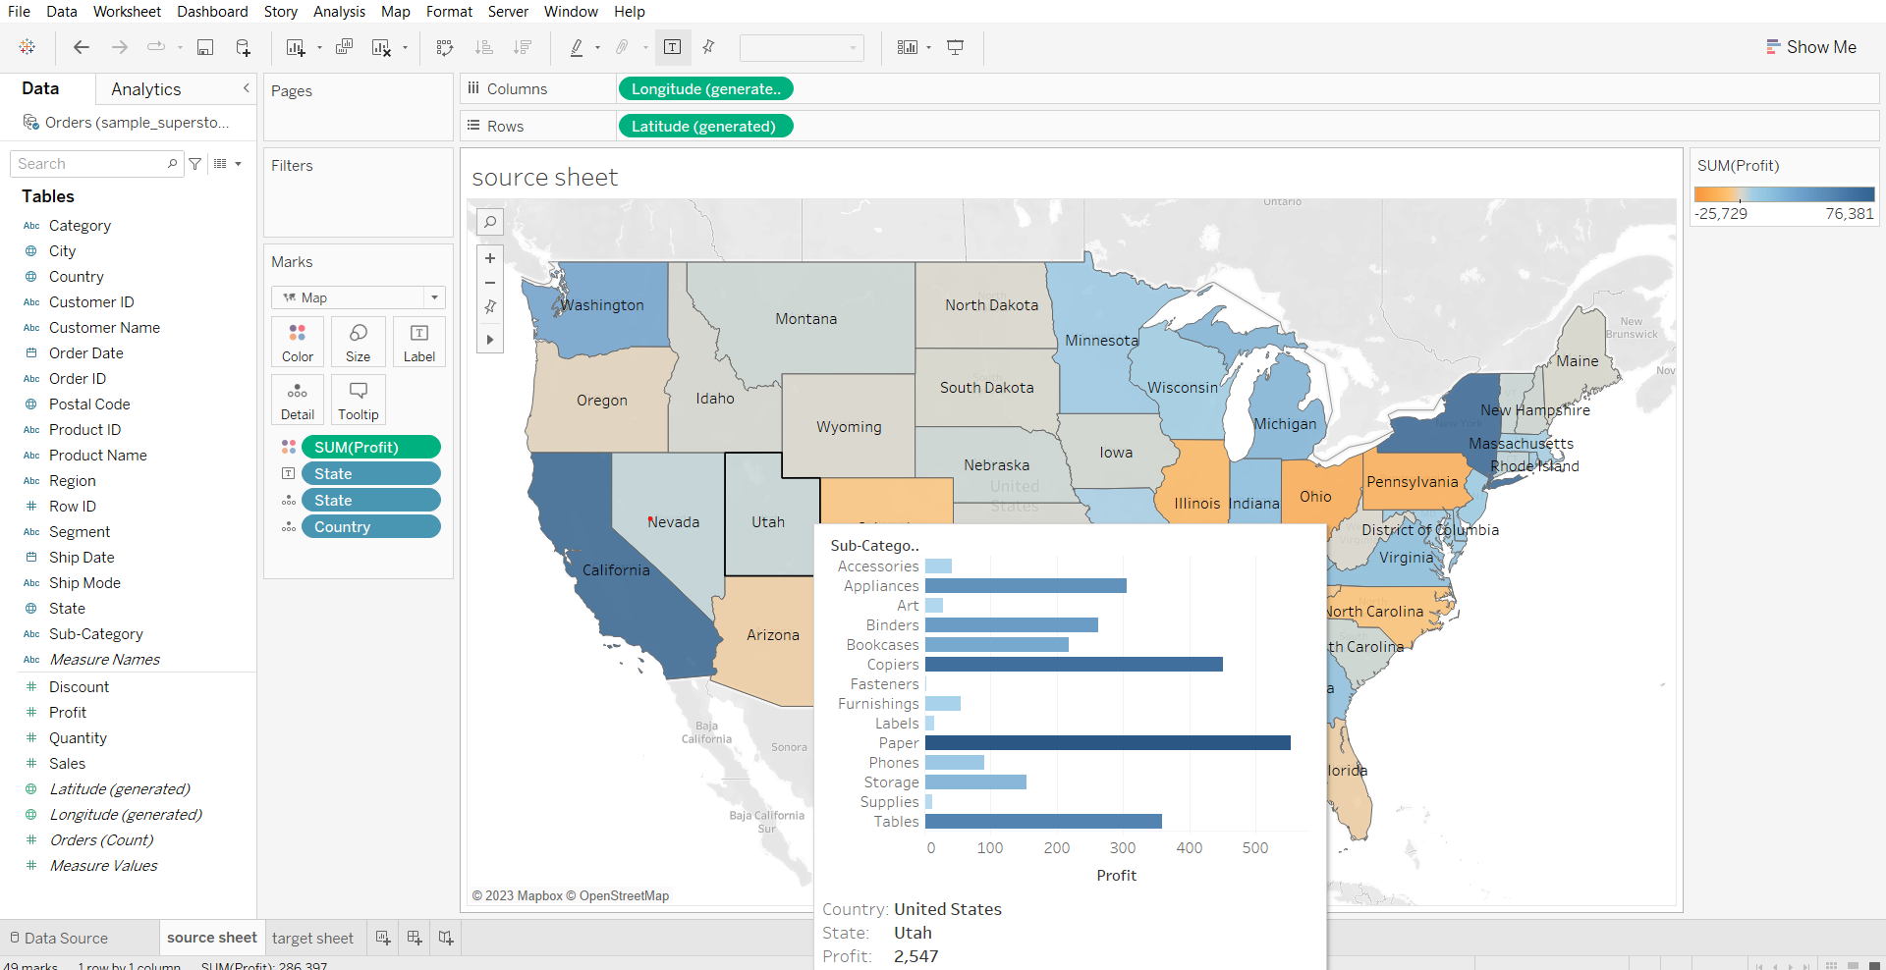Click the Swap Rows and Columns icon
Image resolution: width=1886 pixels, height=970 pixels.
point(445,47)
